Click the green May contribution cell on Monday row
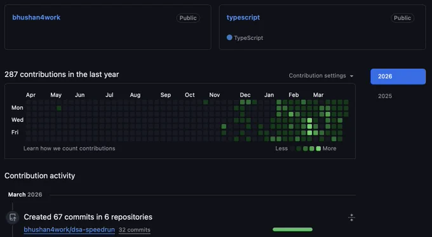The image size is (432, 237). pyautogui.click(x=59, y=108)
